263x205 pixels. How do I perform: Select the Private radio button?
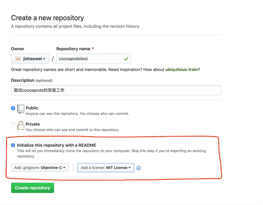(x=13, y=124)
